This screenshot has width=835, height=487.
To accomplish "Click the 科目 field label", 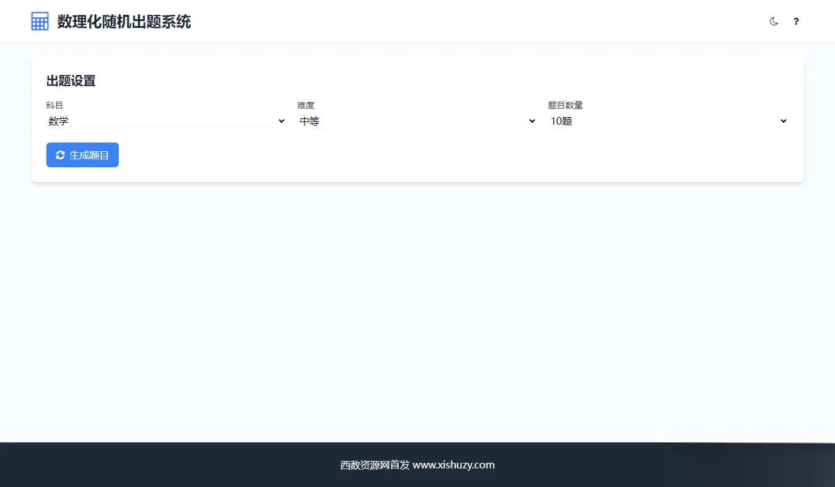I will coord(54,105).
